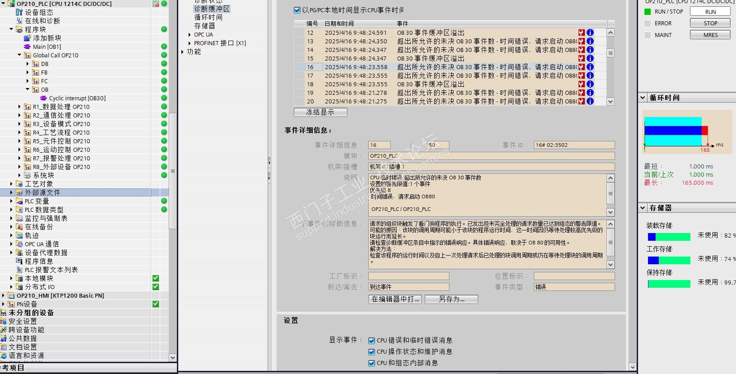736x374 pixels.
Task: Click the OP210_HMI device icon
Action: coord(11,295)
